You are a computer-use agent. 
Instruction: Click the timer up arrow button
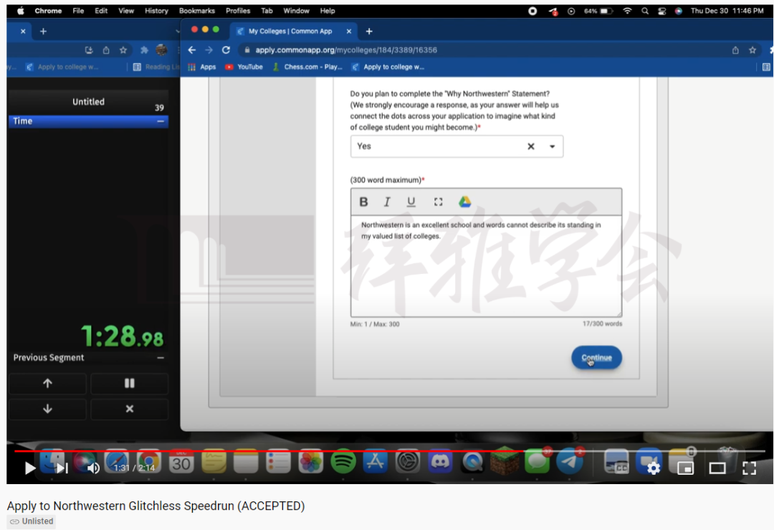(x=47, y=383)
